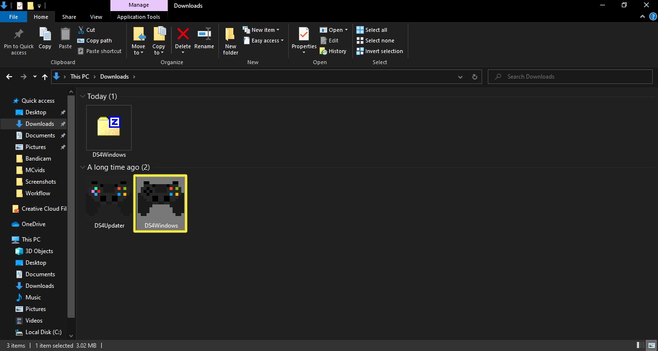Switch to details view in status bar
Screen dimensions: 658x351
coord(641,345)
